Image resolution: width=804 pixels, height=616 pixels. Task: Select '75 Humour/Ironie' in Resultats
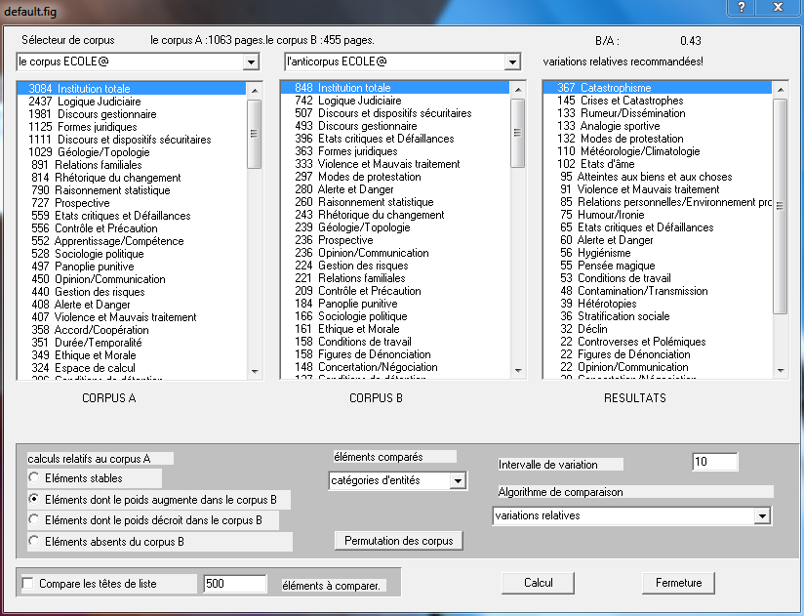pos(658,215)
